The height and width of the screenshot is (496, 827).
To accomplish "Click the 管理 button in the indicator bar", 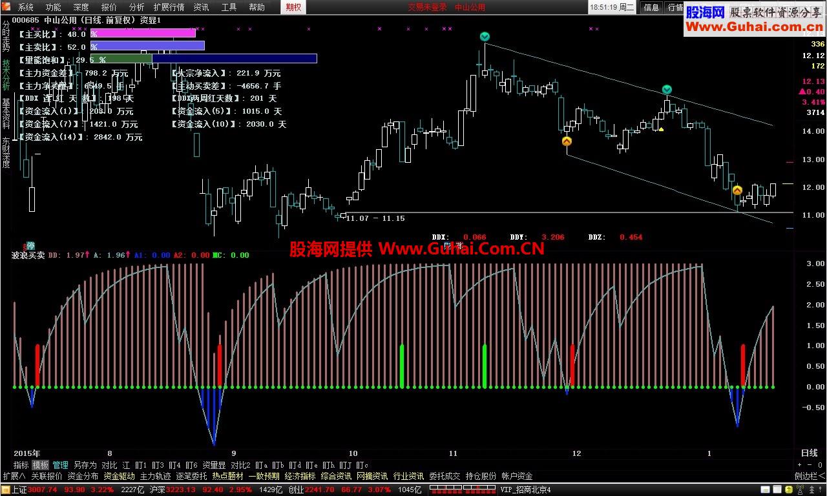I will pyautogui.click(x=61, y=465).
